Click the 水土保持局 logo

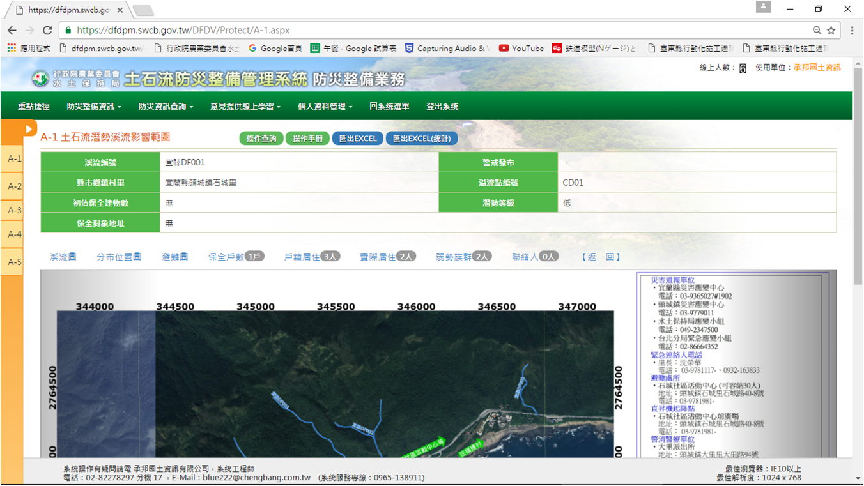tap(41, 79)
